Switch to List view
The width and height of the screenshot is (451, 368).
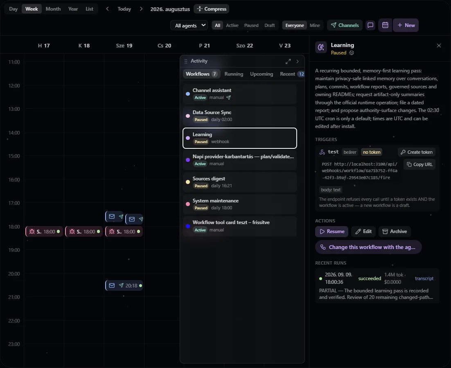tap(90, 9)
